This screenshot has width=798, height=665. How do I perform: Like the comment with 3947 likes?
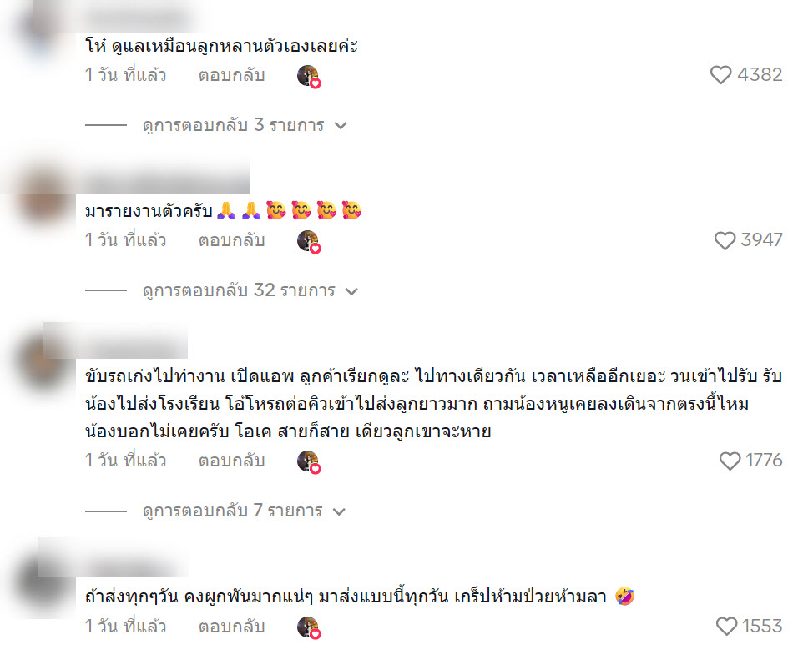725,240
